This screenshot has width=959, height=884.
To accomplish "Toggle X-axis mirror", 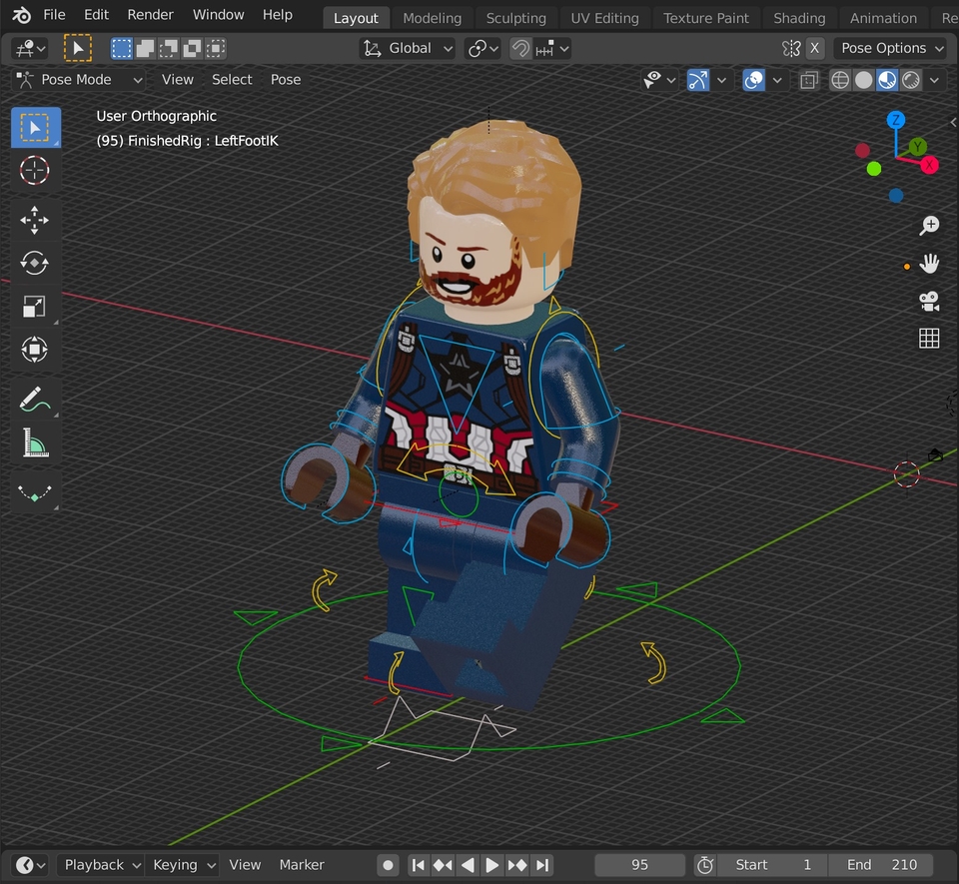I will point(815,48).
